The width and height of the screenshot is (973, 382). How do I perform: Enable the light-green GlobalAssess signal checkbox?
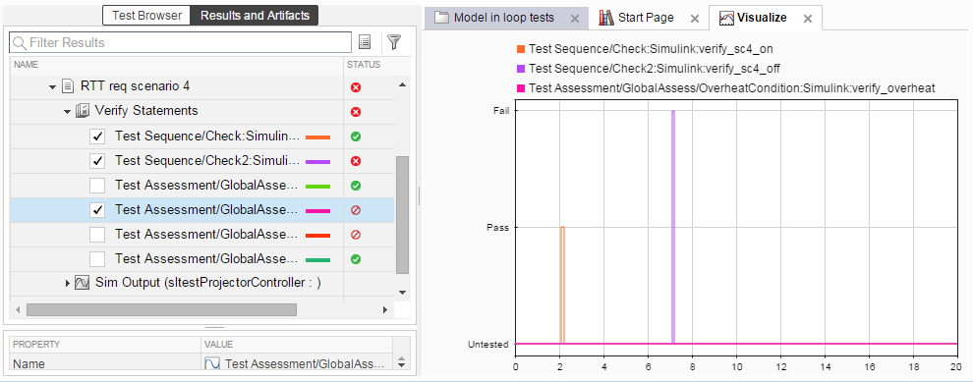pyautogui.click(x=97, y=186)
